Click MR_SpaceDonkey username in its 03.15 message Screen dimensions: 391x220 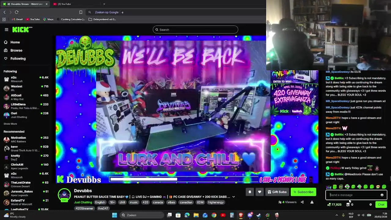338,72
